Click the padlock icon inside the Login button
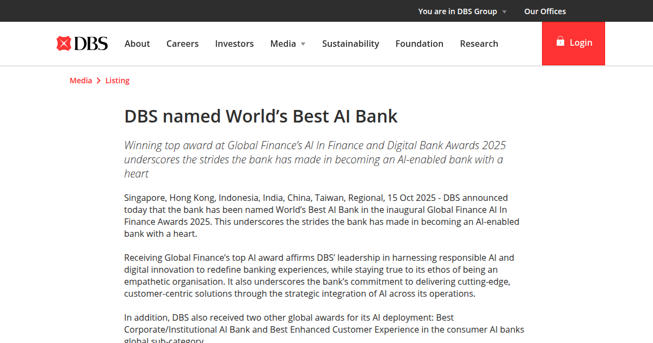 pyautogui.click(x=560, y=42)
